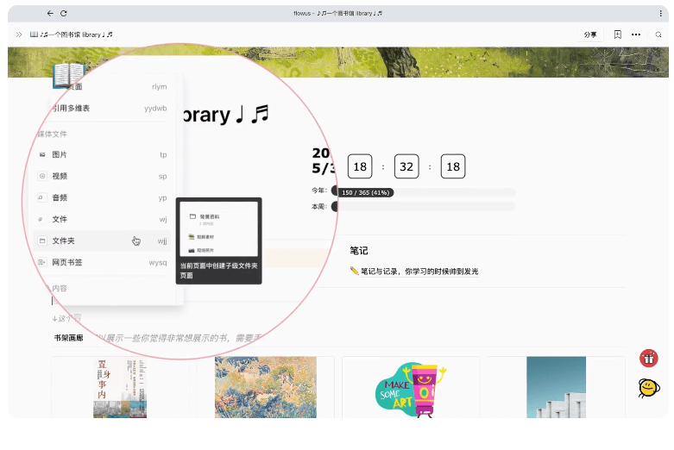This screenshot has height=450, width=674.
Task: Click the open book page icon
Action: (68, 76)
